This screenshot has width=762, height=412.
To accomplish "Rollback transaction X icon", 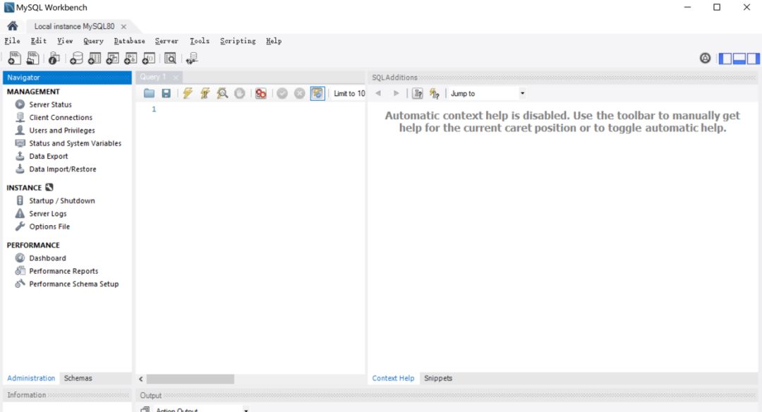I will point(300,93).
